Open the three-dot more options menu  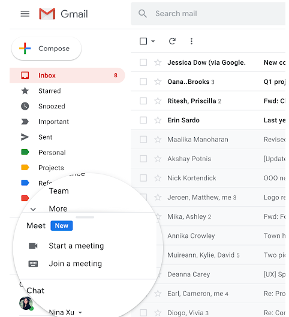click(191, 41)
